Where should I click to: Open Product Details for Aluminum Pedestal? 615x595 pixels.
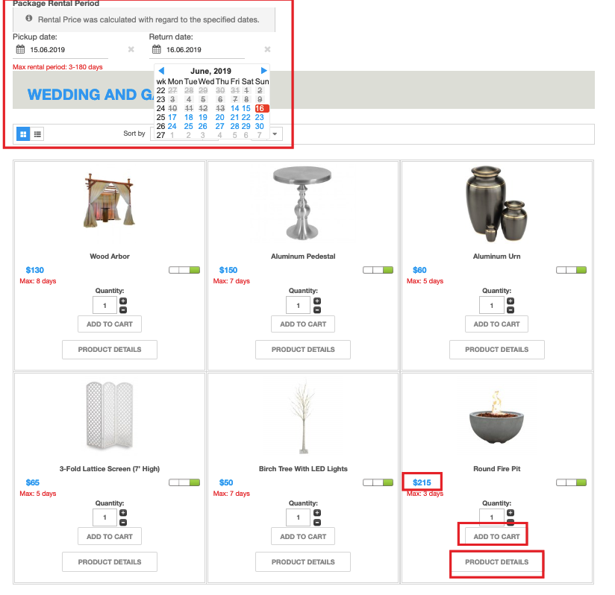(x=303, y=349)
